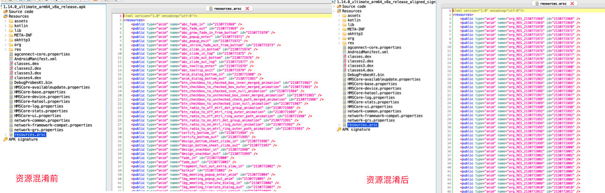Click the Resources node icon in release.apk tree

click(x=5, y=16)
